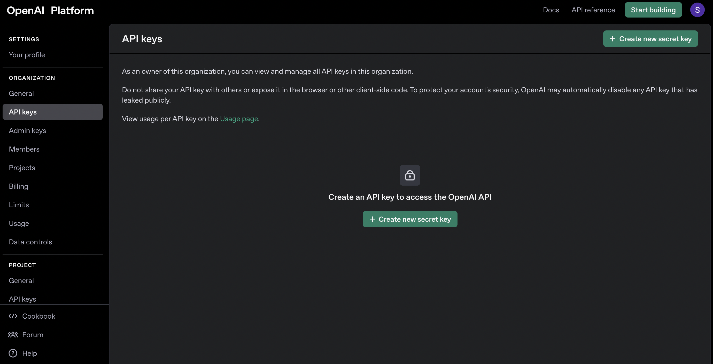713x364 pixels.
Task: Click plus icon on center Create key button
Action: [x=372, y=219]
